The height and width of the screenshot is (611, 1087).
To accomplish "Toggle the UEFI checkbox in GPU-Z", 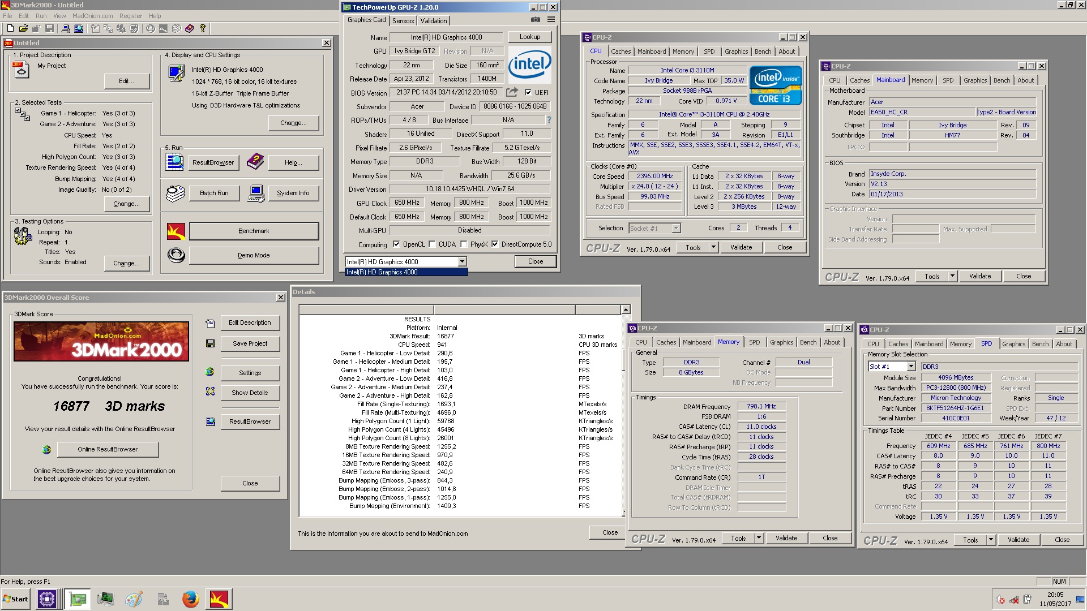I will (x=528, y=93).
